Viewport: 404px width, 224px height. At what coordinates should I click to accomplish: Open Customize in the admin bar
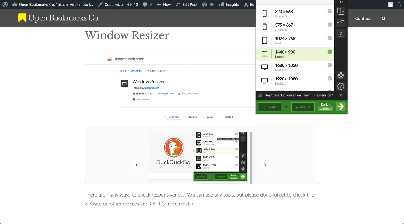110,5
